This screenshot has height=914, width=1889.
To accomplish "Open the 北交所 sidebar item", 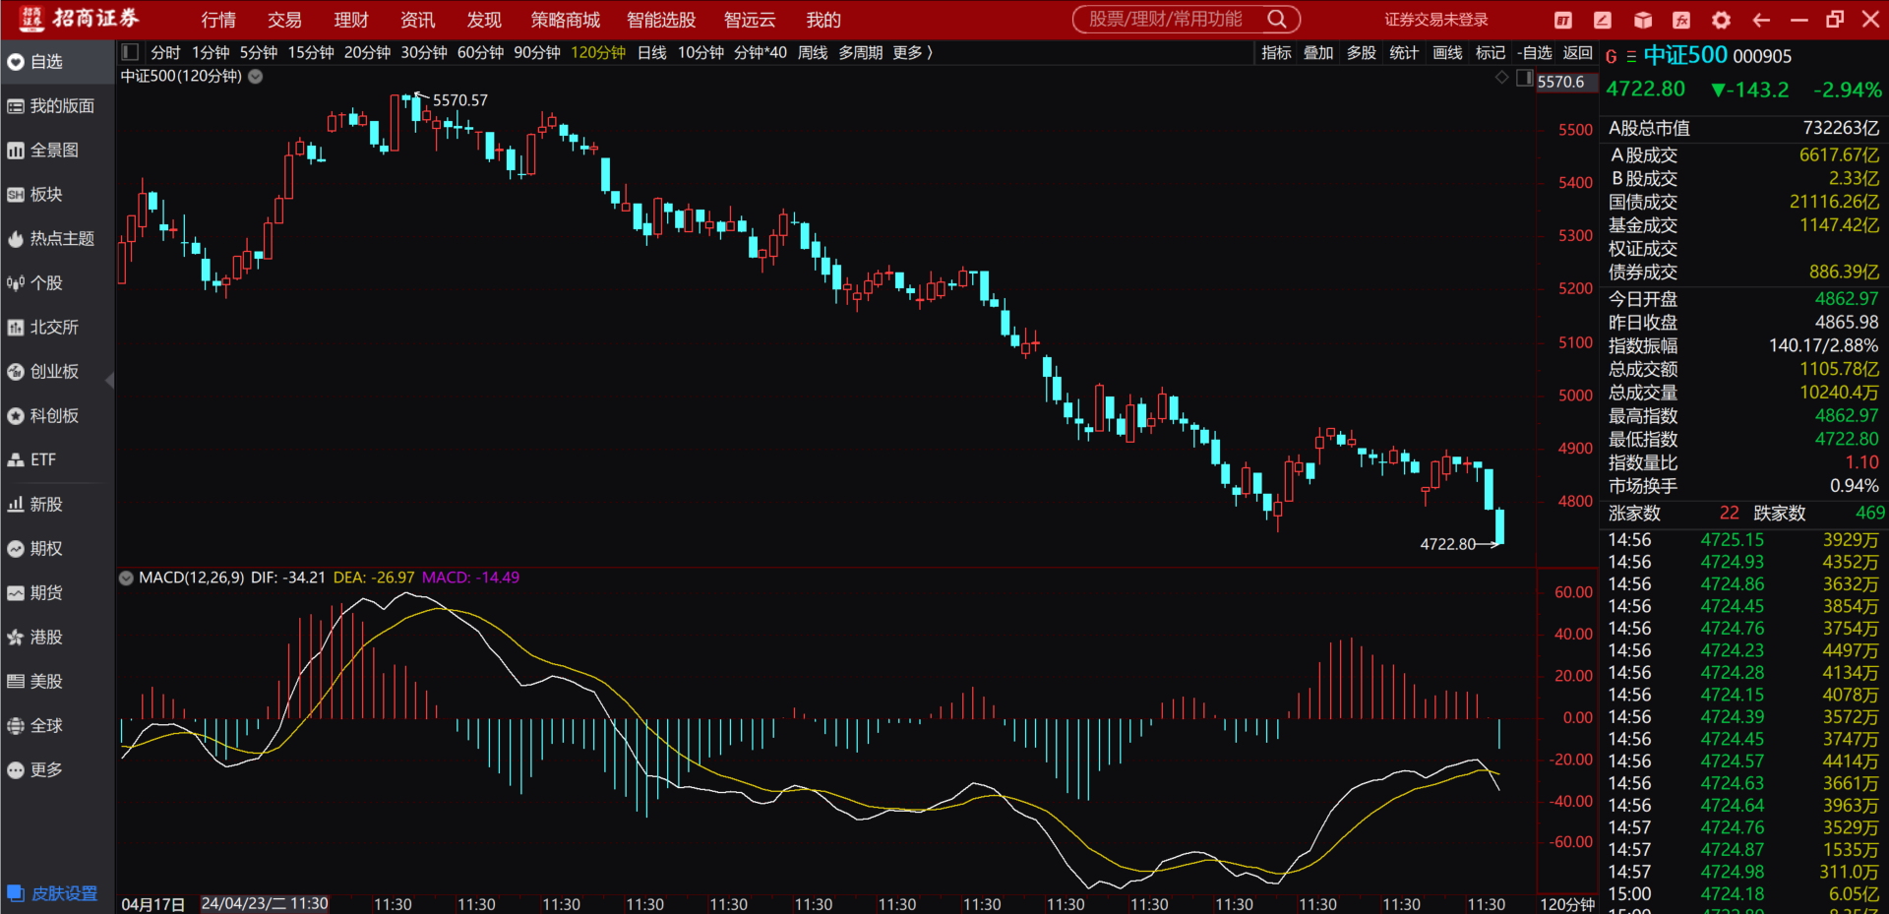I will point(57,328).
